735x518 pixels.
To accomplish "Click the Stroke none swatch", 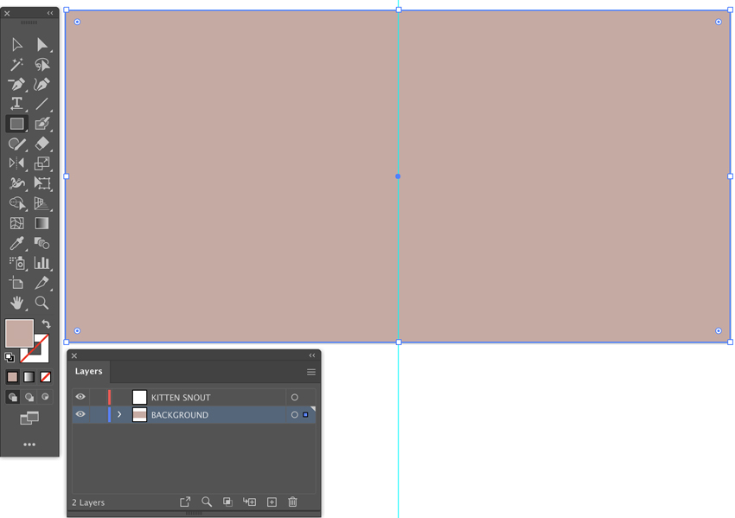I will [x=40, y=354].
